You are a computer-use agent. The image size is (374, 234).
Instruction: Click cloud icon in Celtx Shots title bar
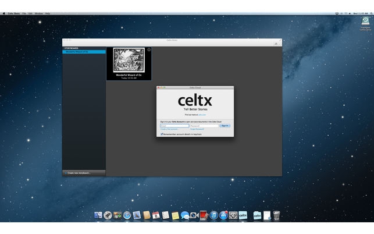tap(276, 44)
